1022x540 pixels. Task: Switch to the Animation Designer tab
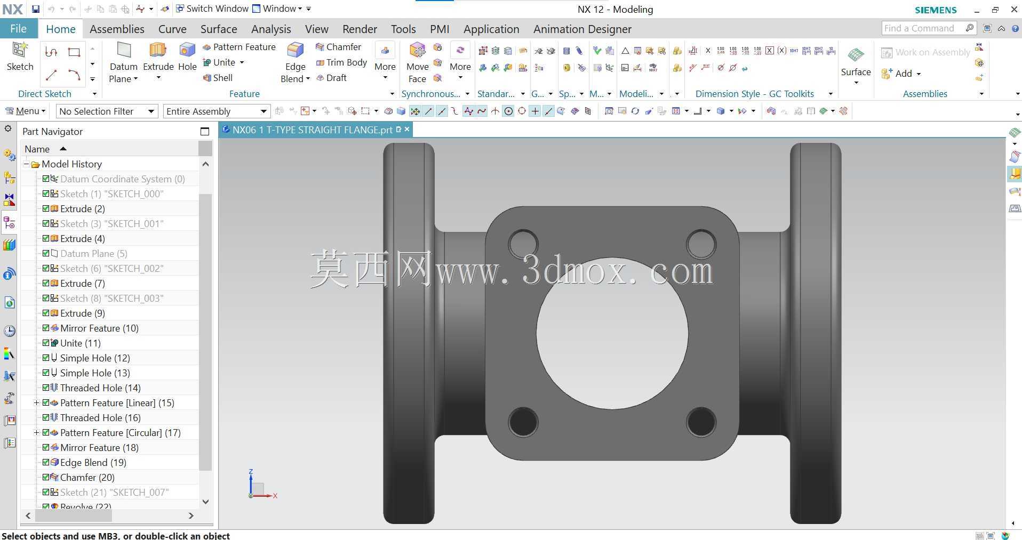(x=582, y=29)
